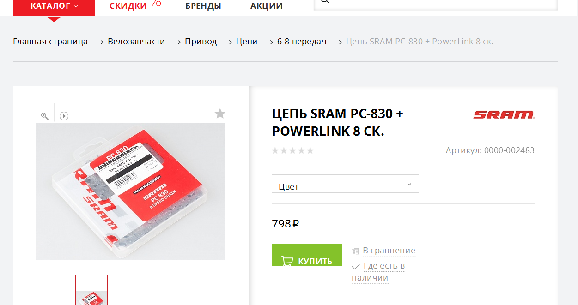The height and width of the screenshot is (305, 578).
Task: Click the compare list icon
Action: (x=355, y=251)
